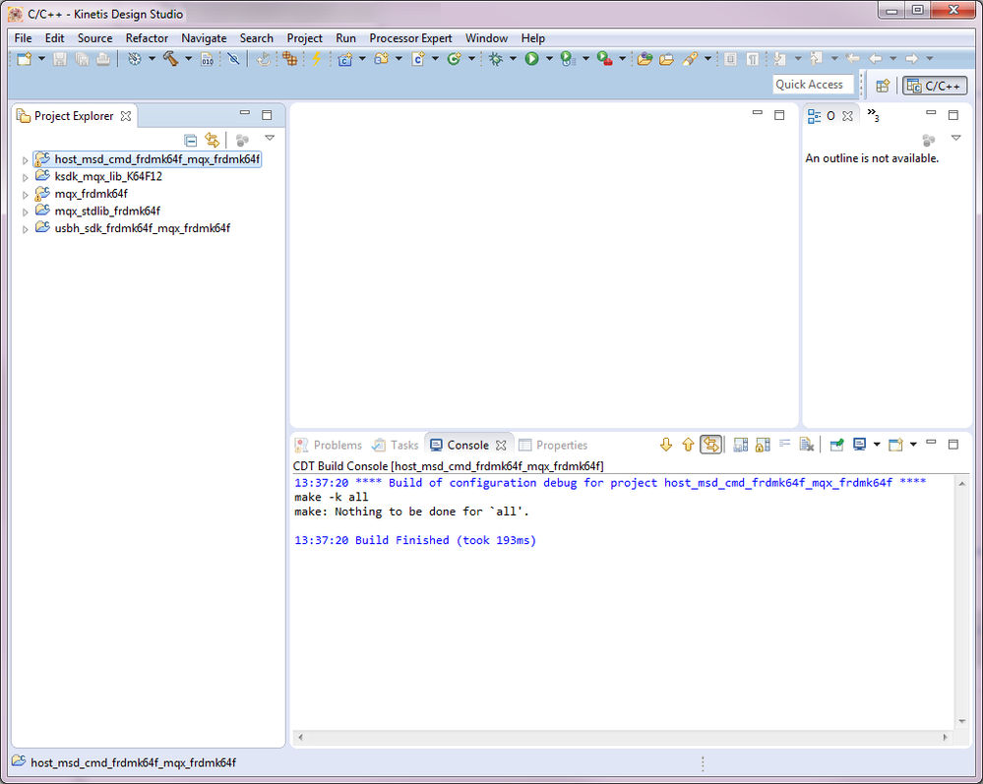Open the Processor Expert menu
The height and width of the screenshot is (784, 983).
click(x=410, y=38)
